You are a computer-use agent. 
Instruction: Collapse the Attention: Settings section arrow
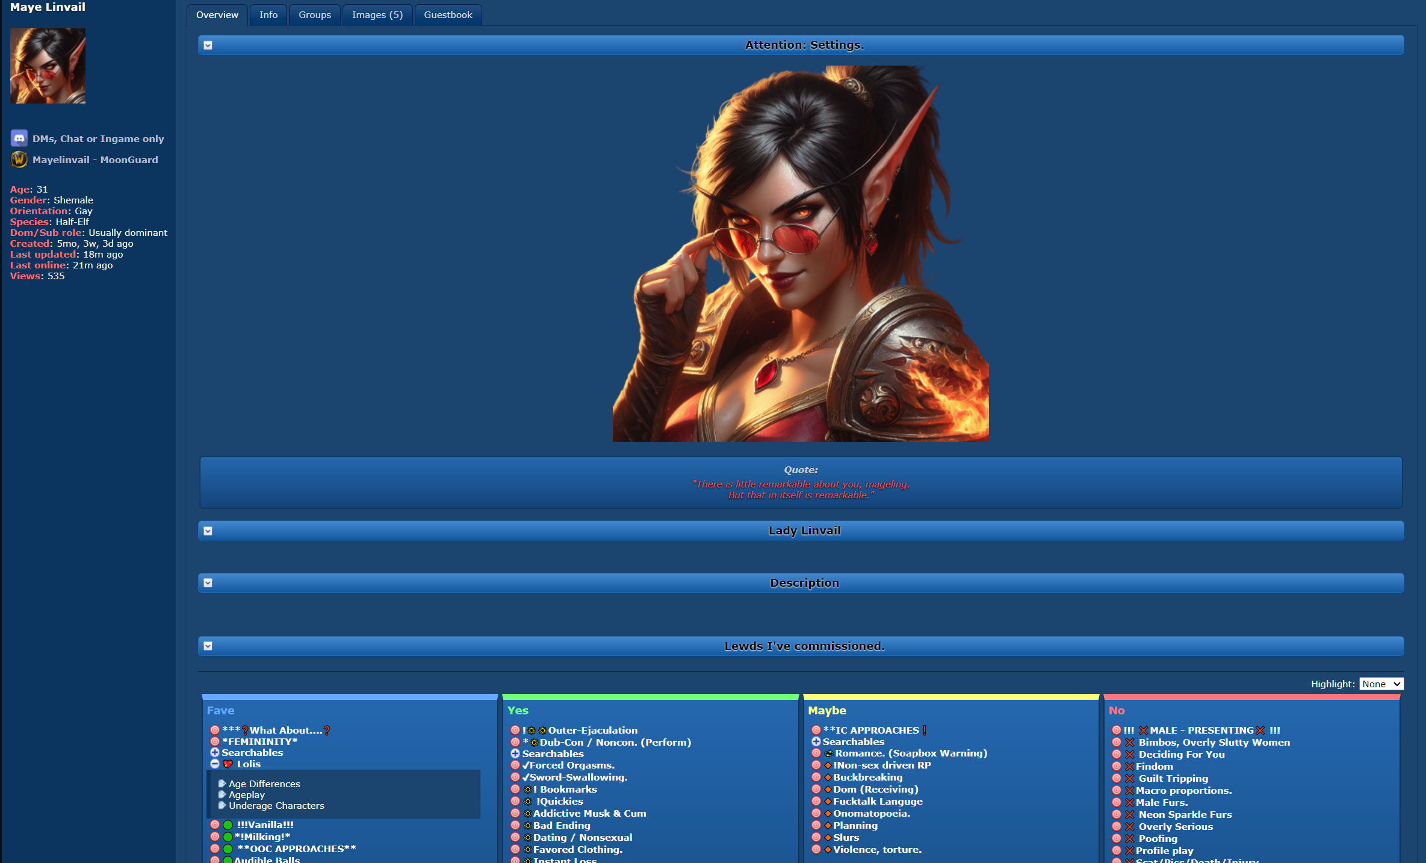208,45
